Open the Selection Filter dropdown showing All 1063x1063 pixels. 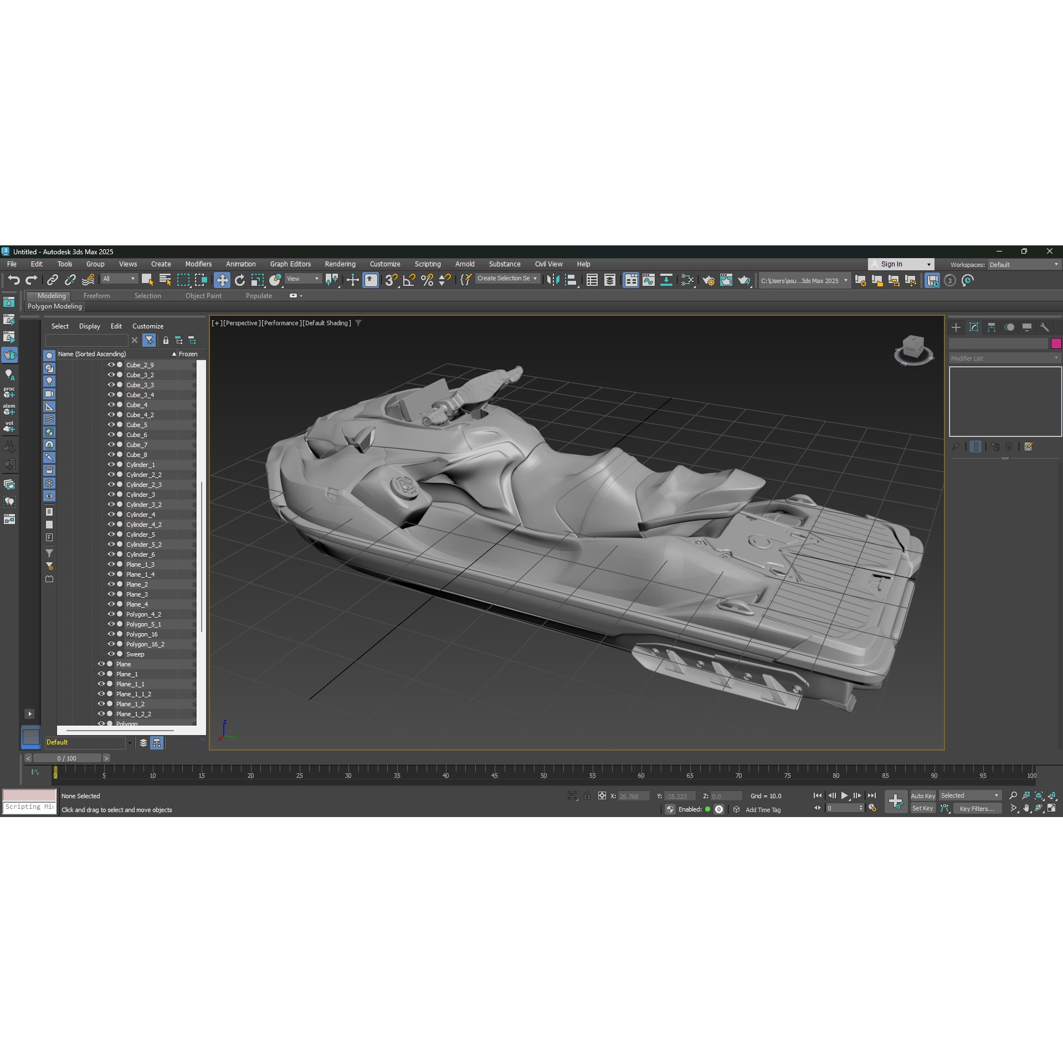point(118,279)
